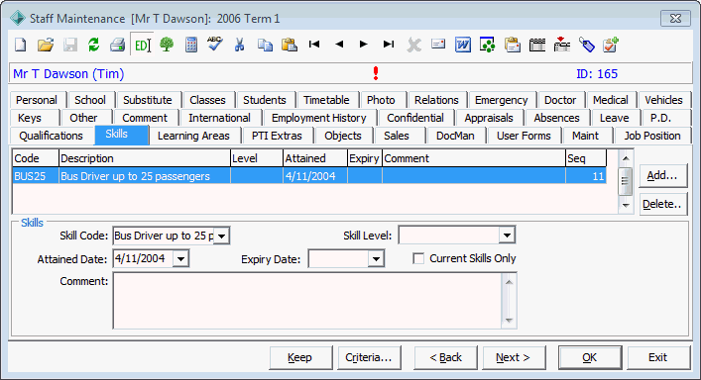Click the spell check ABC icon
The width and height of the screenshot is (701, 380).
click(215, 44)
